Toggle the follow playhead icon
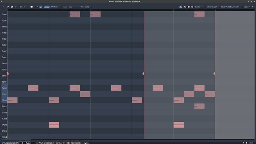This screenshot has height=144, width=256. pos(181,7)
